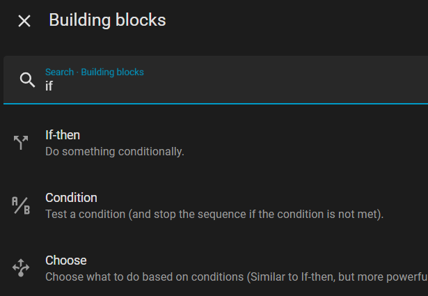The height and width of the screenshot is (296, 428).
Task: Pick the Choose building block
Action: point(66,260)
